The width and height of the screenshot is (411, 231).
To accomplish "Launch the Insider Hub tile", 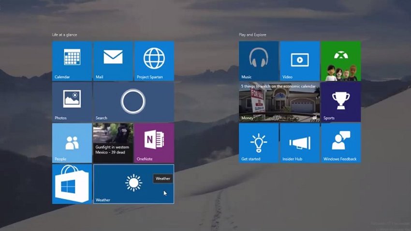I will [300, 143].
